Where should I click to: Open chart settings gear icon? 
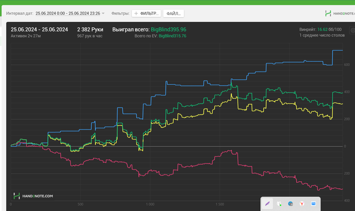[353, 30]
